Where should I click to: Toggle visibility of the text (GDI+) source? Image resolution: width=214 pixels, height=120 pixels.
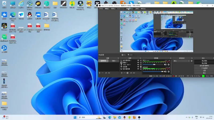(138, 65)
